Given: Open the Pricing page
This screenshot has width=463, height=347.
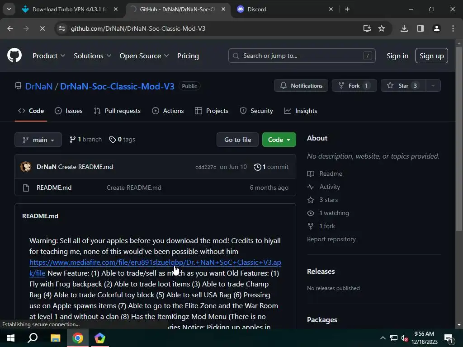Looking at the screenshot, I should coord(188,56).
